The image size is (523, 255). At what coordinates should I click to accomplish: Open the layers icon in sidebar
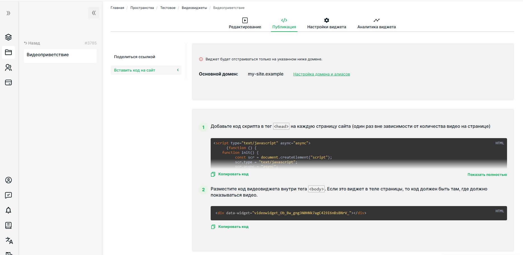point(8,37)
